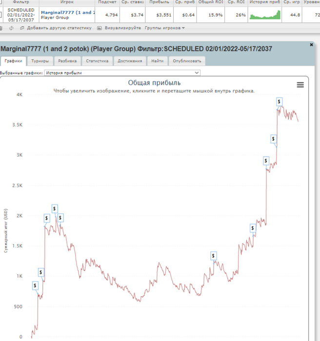Click the rightmost $ marker of the left 2K cluster

(x=60, y=218)
